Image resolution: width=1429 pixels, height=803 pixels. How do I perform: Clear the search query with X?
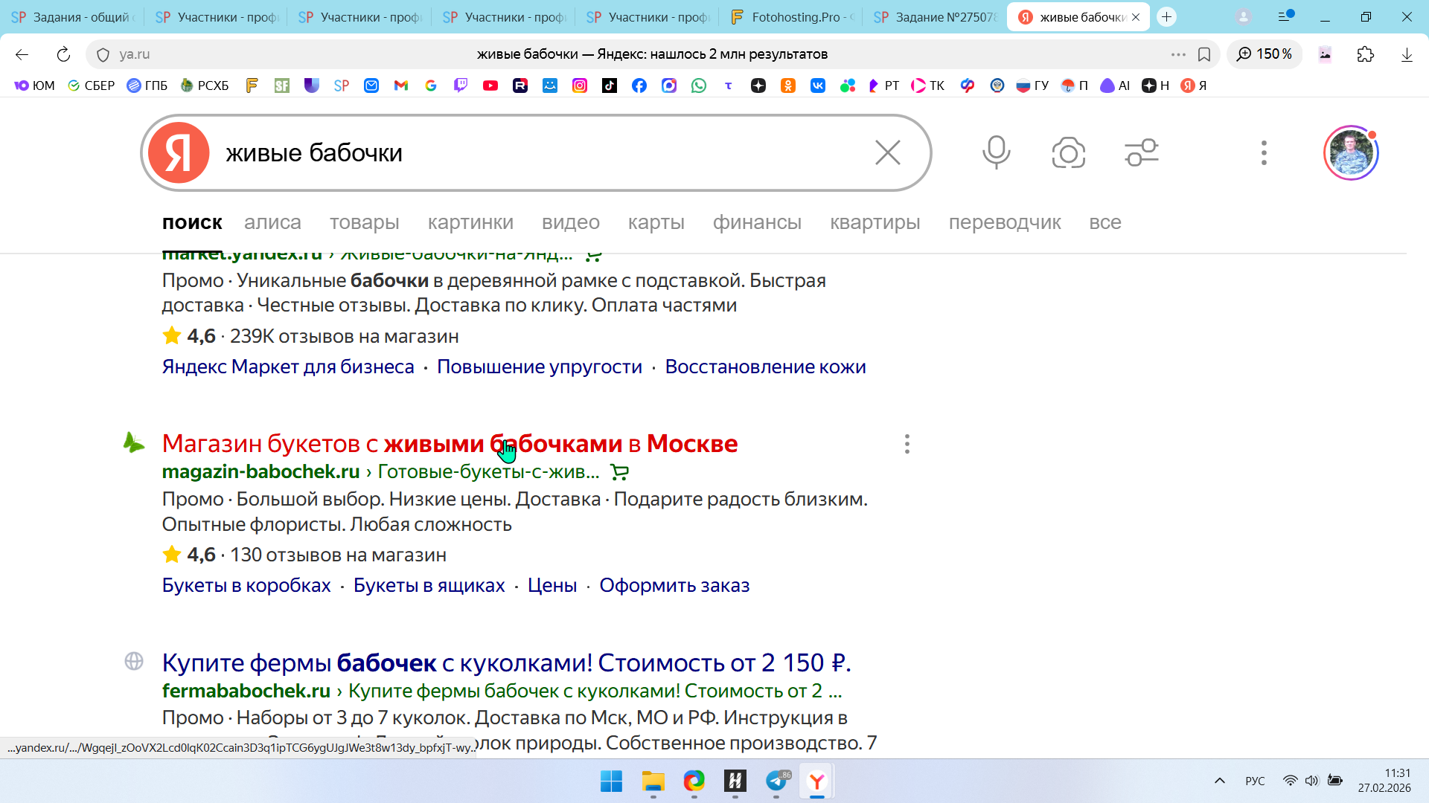point(887,152)
